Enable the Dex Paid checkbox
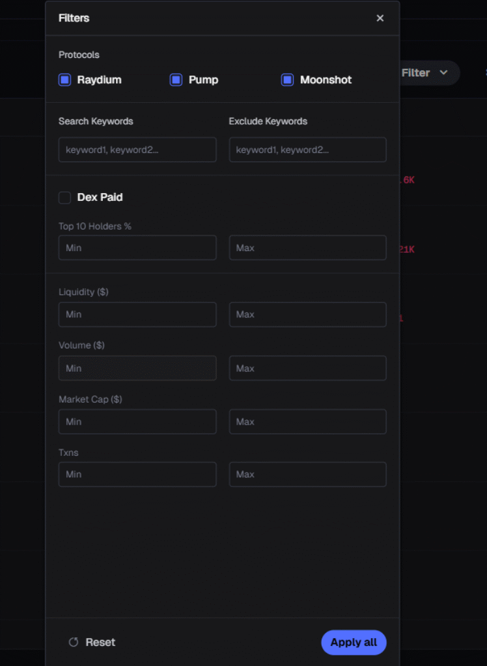The height and width of the screenshot is (666, 487). (x=64, y=198)
